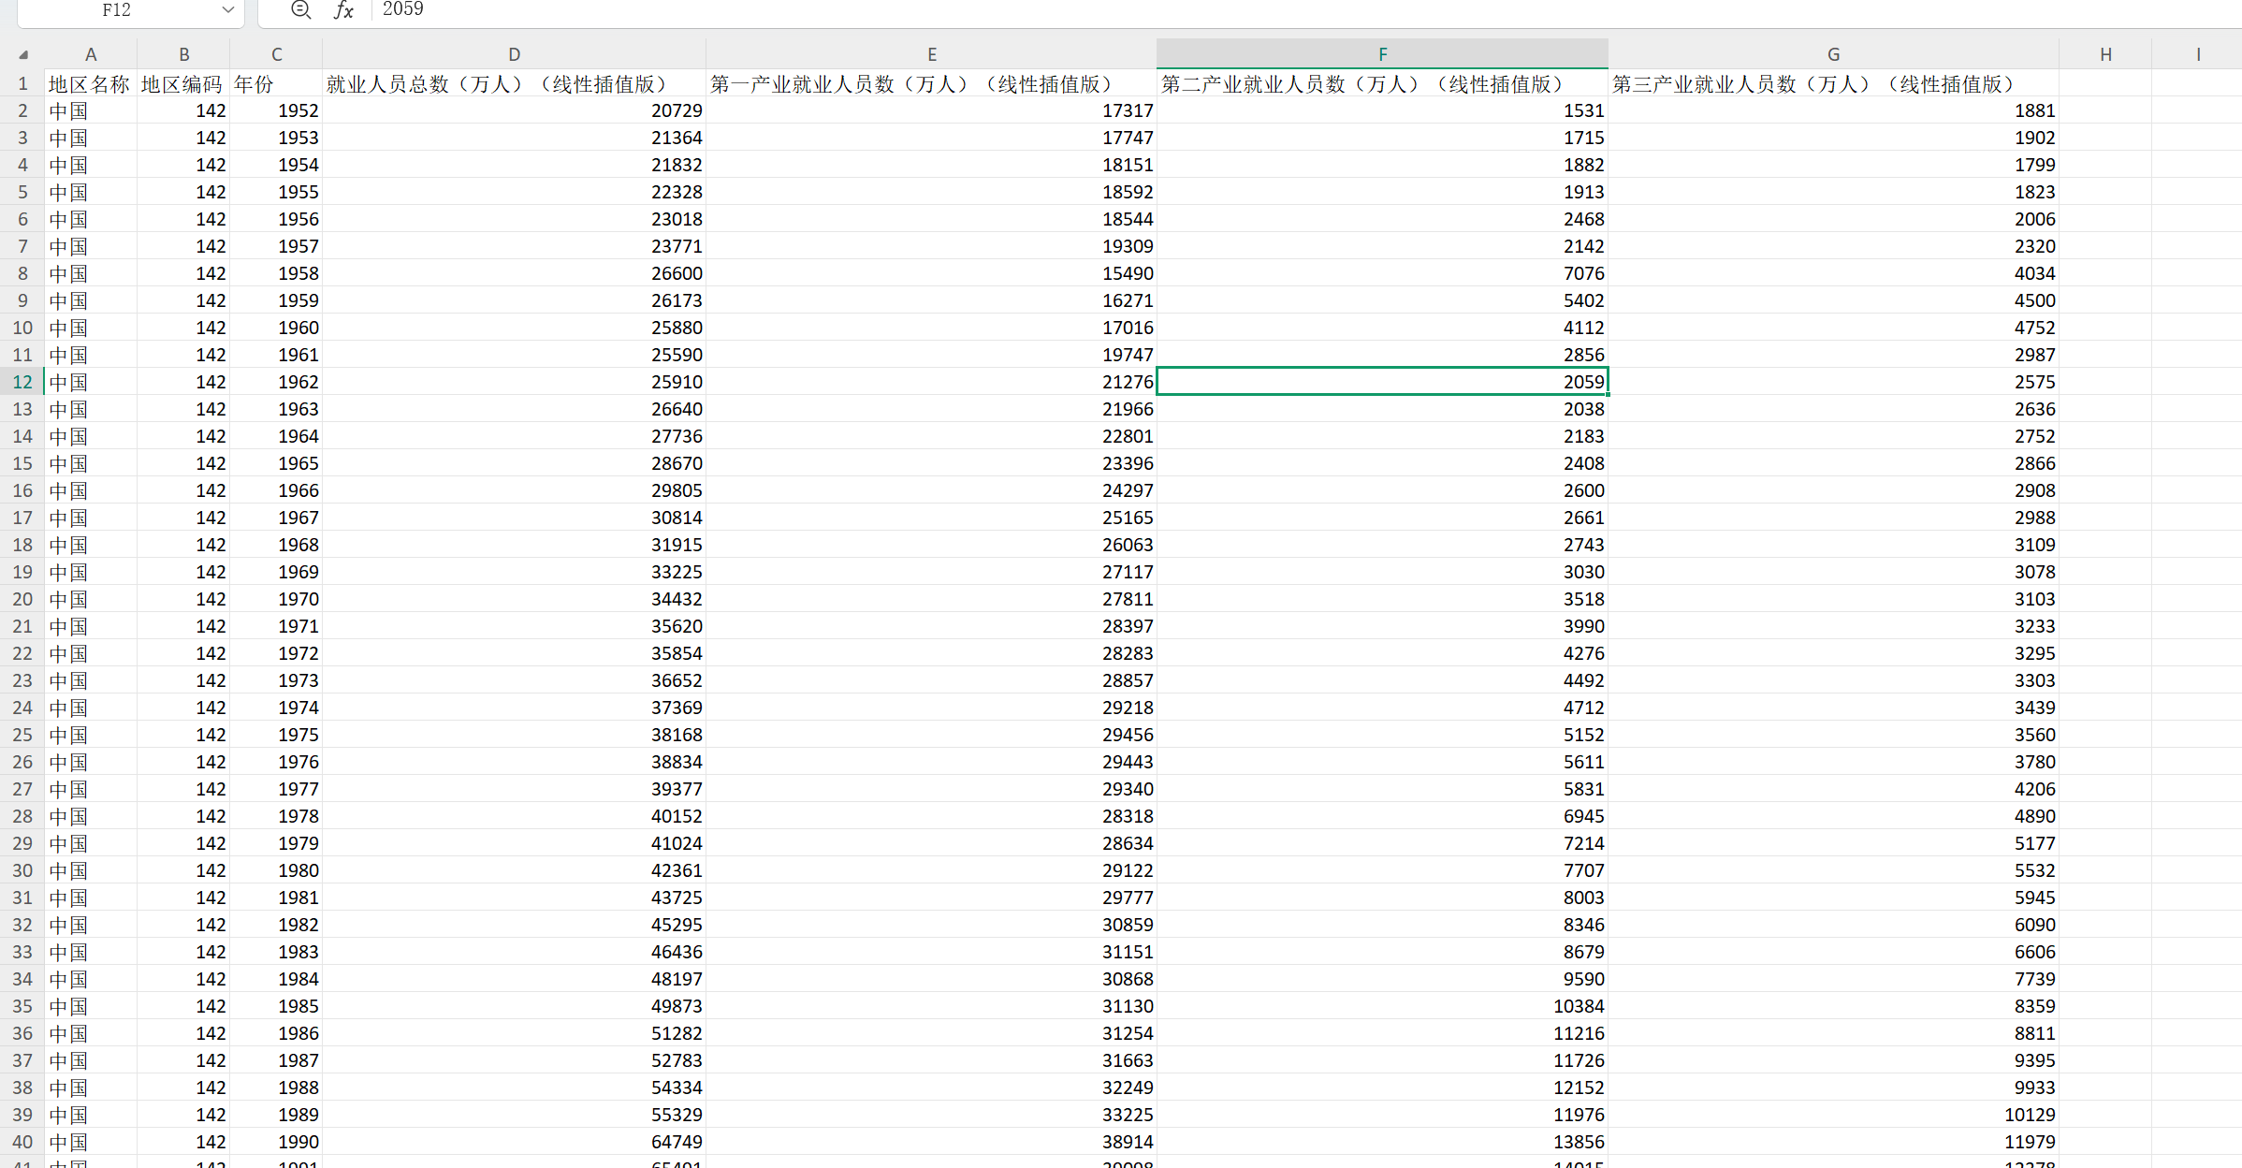The height and width of the screenshot is (1168, 2242).
Task: Click the zoom magnifier icon in formula bar
Action: 300,9
